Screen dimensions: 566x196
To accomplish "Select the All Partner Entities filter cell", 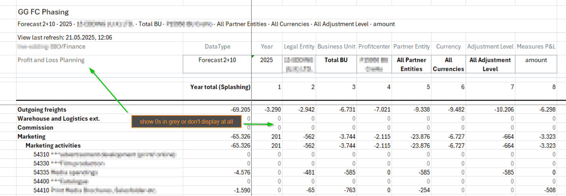I will pos(411,64).
